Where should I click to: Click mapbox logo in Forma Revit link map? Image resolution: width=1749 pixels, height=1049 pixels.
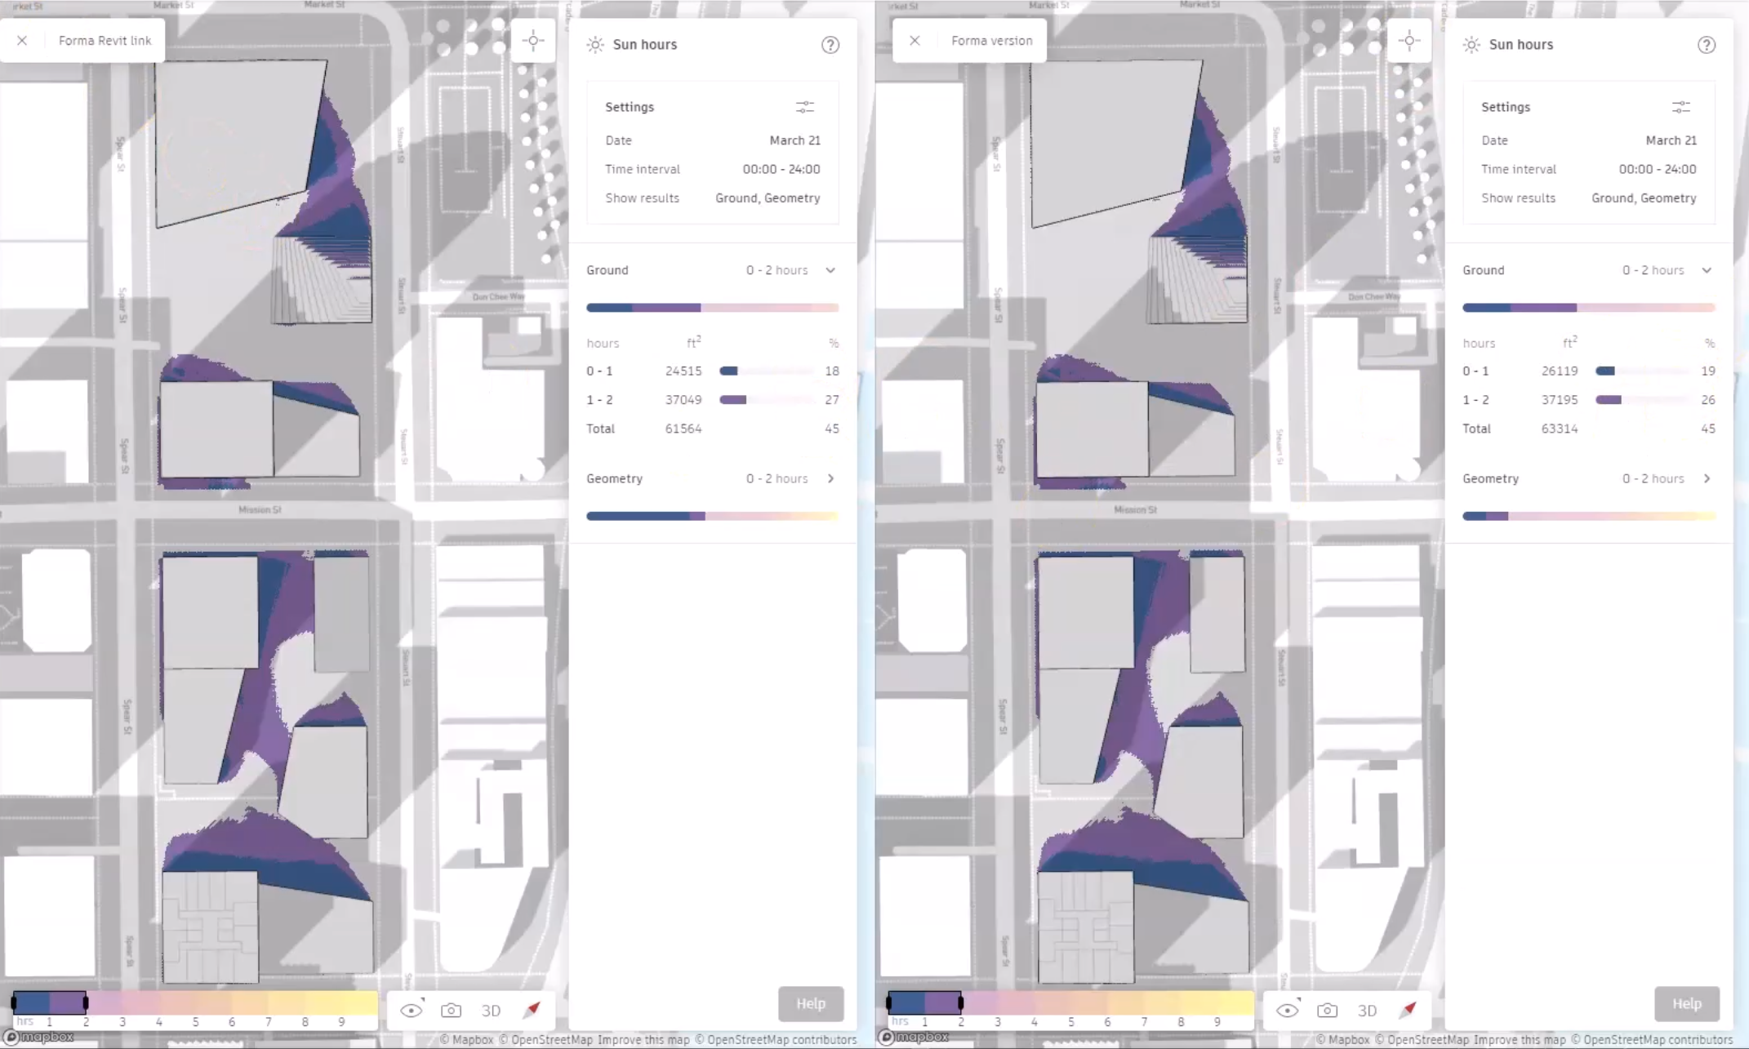pyautogui.click(x=39, y=1037)
